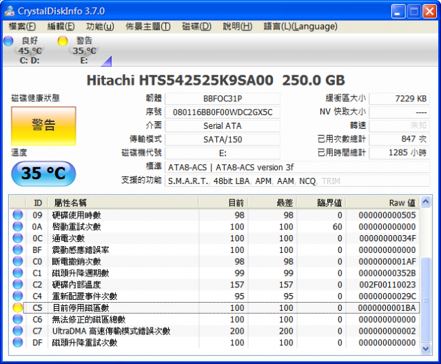Open the 語言(L)(Language) menu
Viewport: 441px width, 364px height.
[300, 26]
